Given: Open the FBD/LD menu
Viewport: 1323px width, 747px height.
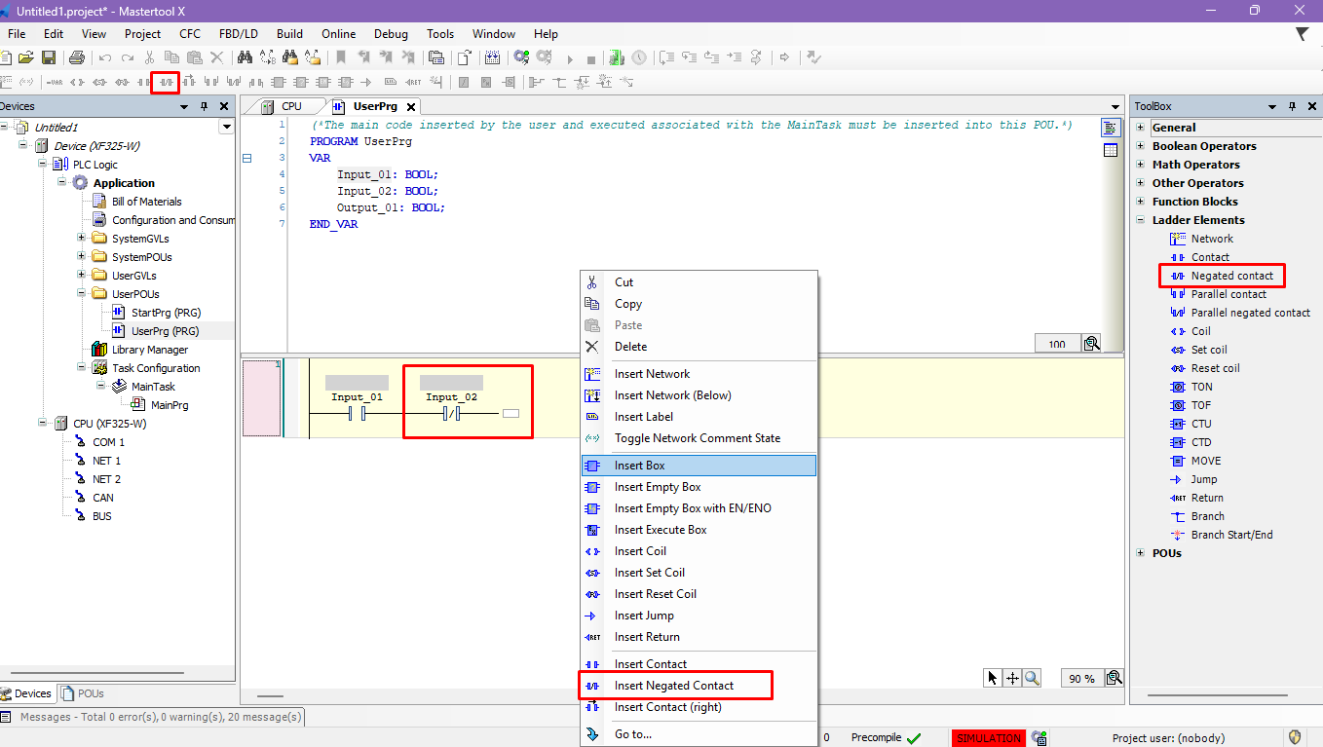Looking at the screenshot, I should click(239, 33).
